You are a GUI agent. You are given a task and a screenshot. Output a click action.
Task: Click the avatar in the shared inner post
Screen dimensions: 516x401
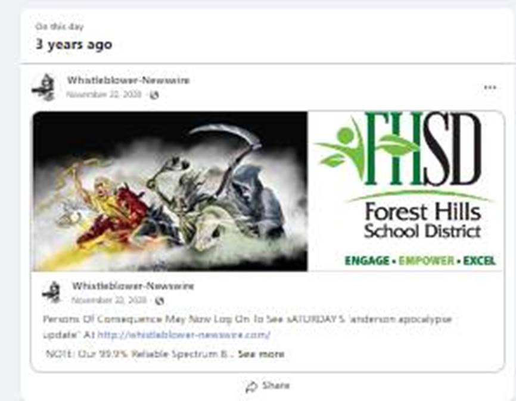pyautogui.click(x=52, y=292)
